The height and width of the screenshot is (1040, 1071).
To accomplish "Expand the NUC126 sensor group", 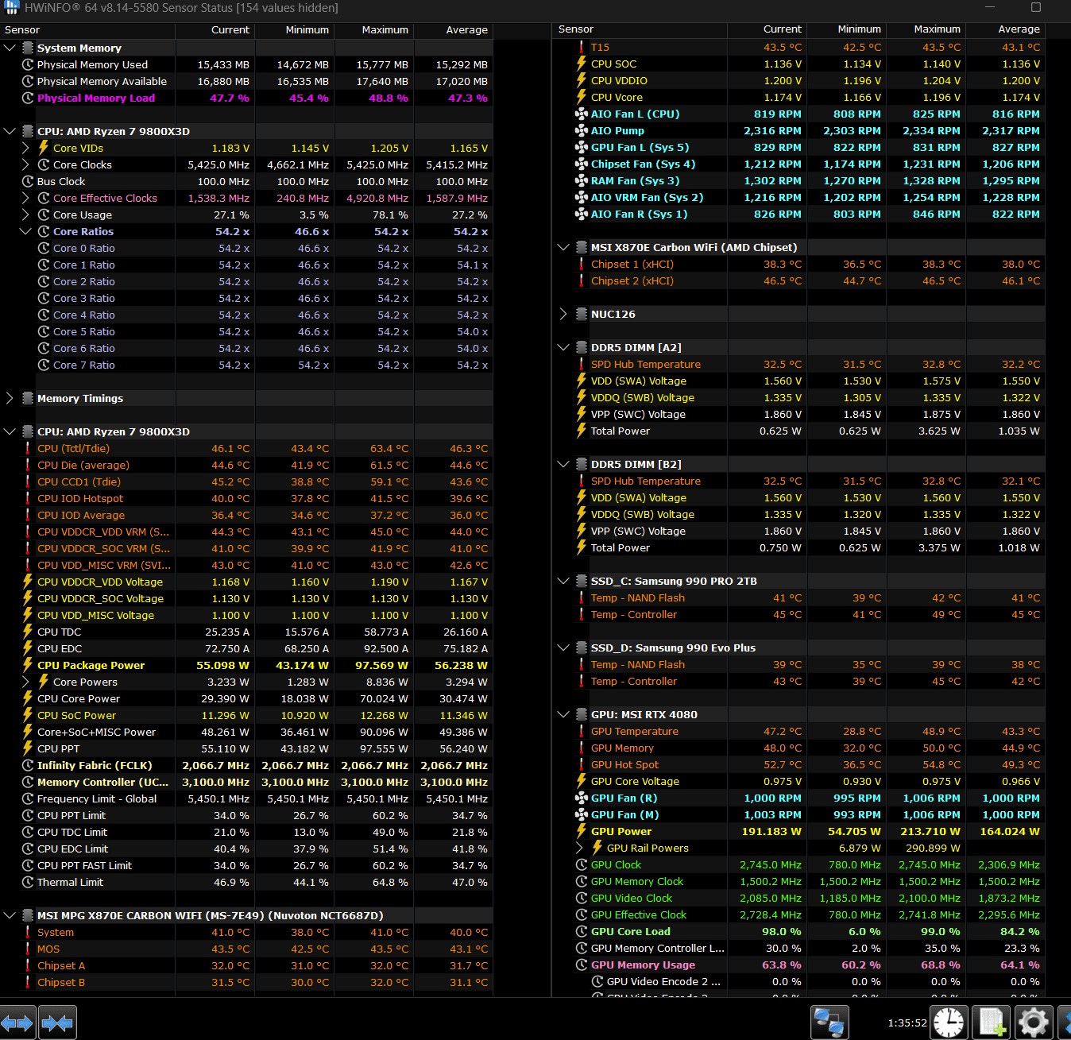I will pos(563,314).
